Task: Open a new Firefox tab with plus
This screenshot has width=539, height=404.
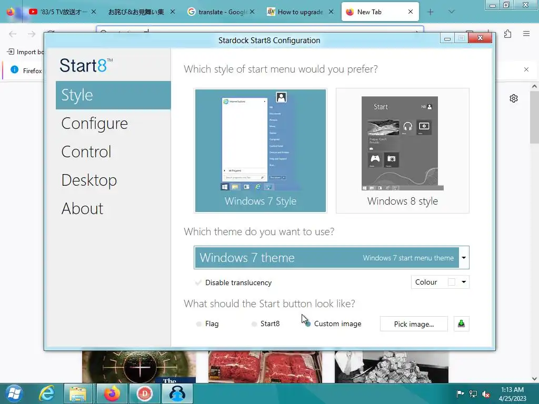Action: [430, 12]
